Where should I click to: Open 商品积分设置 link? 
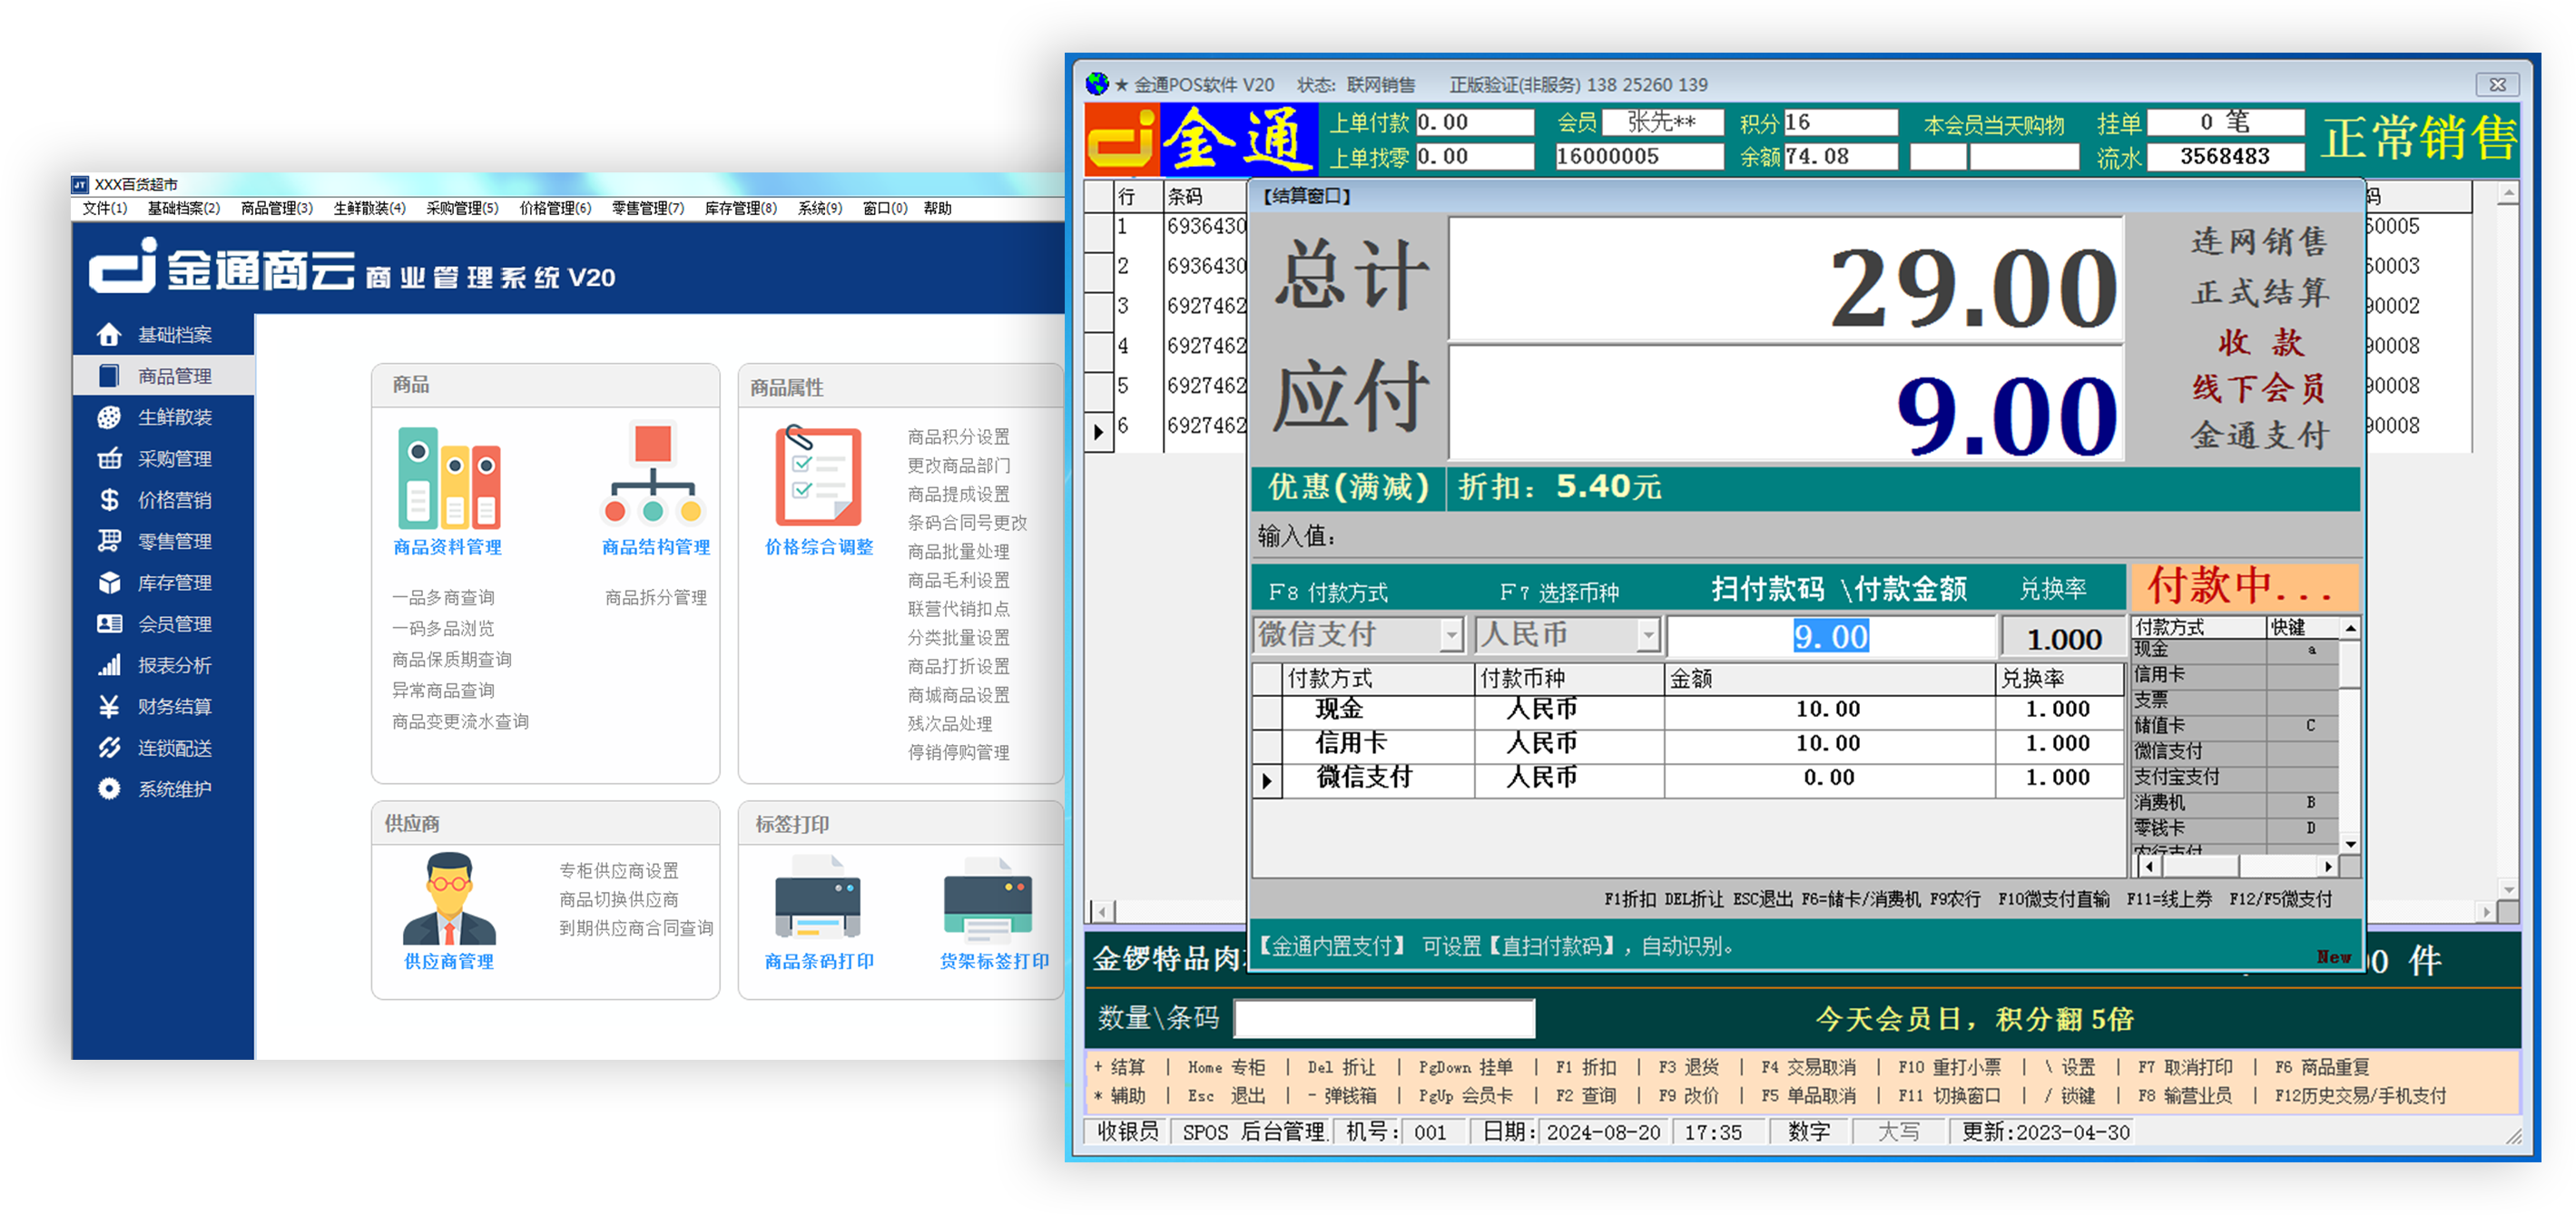(959, 436)
